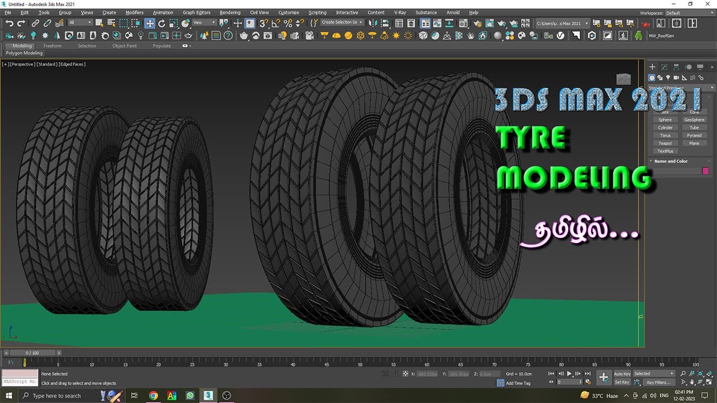
Task: Toggle Window/Crossing selection mode
Action: click(136, 23)
